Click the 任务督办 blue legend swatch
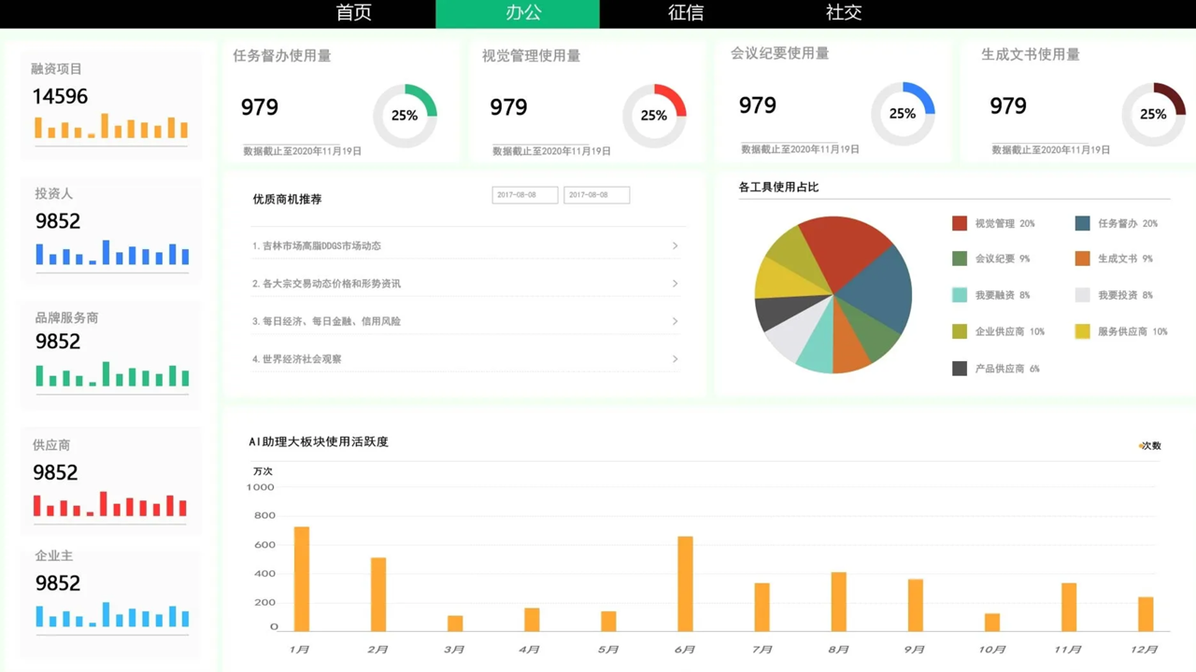The height and width of the screenshot is (672, 1196). point(1082,223)
